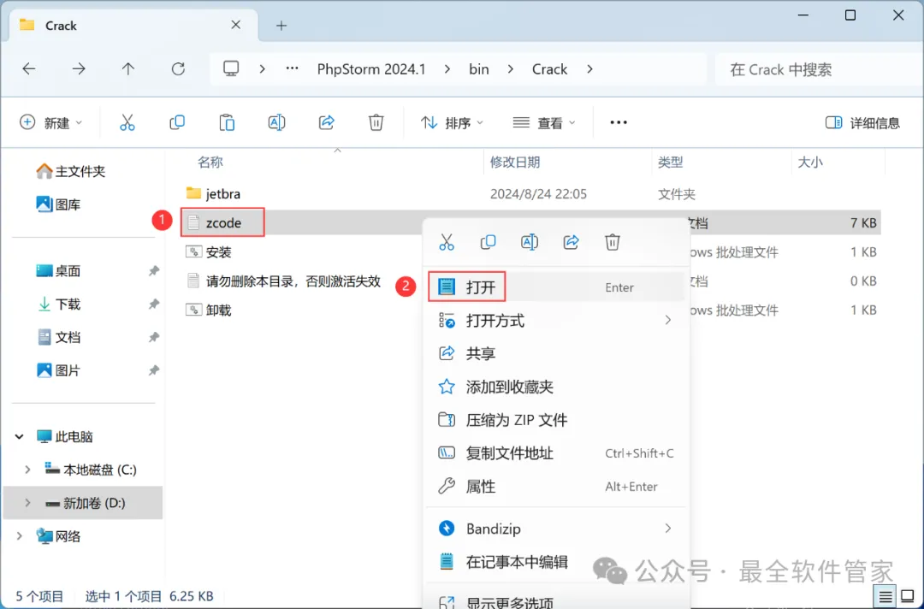Screen dimensions: 924x609
Task: Click the Rename icon in the toolbar
Action: pos(276,122)
